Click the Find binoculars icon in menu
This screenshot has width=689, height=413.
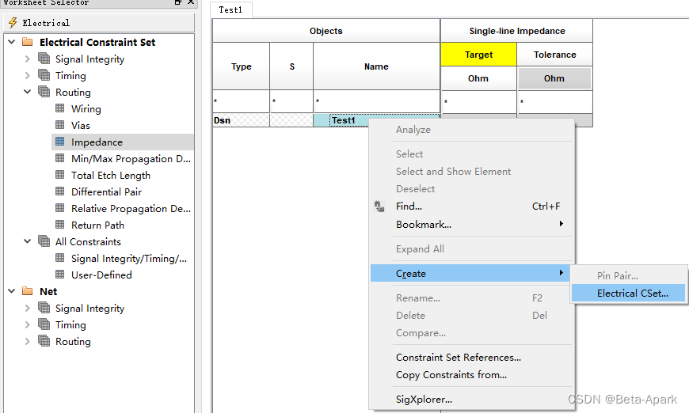(x=378, y=206)
